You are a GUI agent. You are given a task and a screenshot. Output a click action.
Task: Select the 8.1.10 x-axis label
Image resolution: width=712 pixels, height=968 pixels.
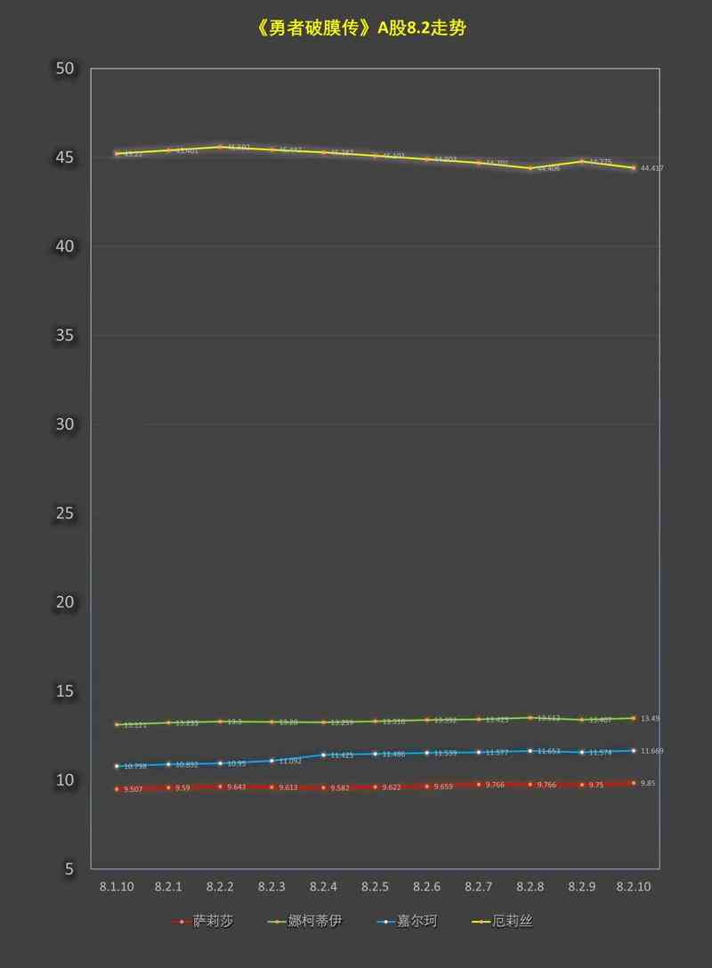(x=117, y=887)
